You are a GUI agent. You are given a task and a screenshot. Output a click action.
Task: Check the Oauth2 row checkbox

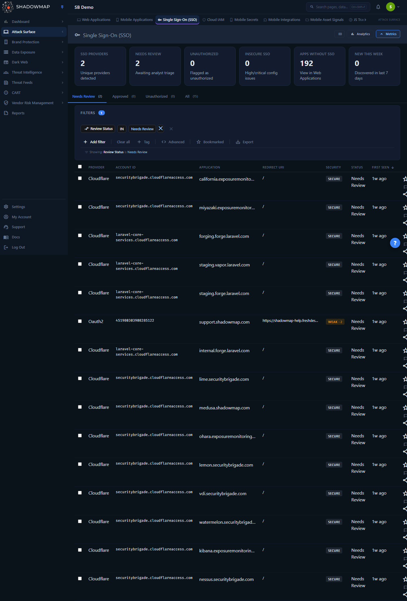(x=80, y=321)
